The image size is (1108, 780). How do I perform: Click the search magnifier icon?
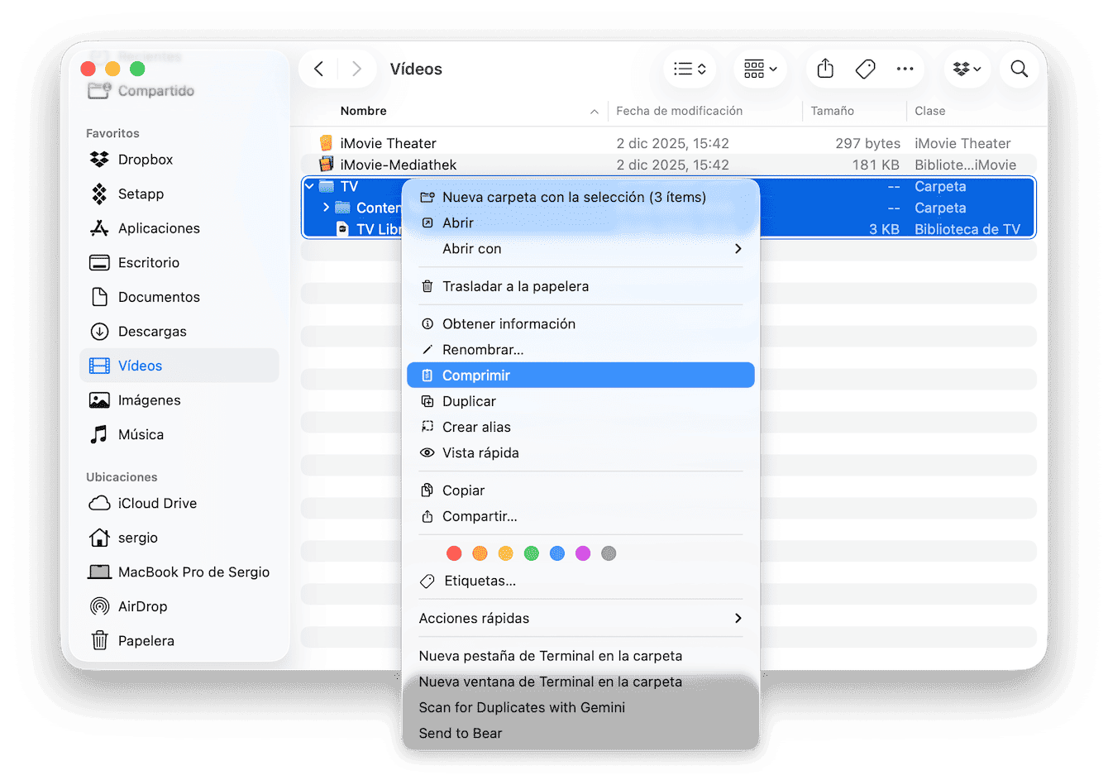pyautogui.click(x=1020, y=69)
